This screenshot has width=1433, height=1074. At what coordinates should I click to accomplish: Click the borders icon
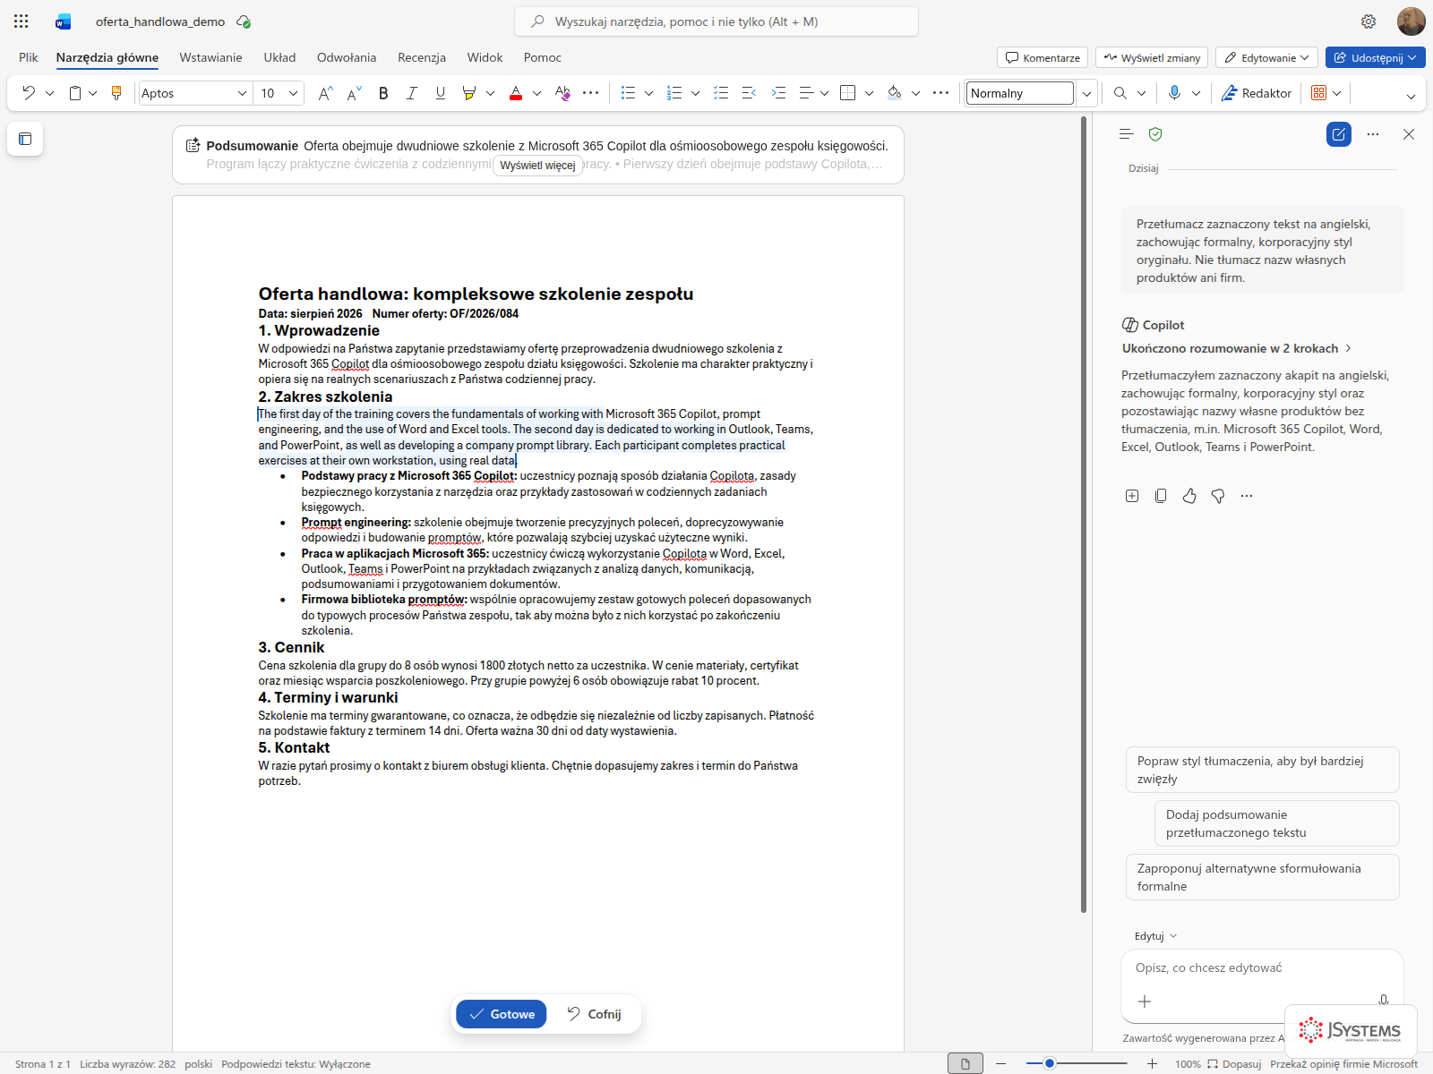click(848, 93)
